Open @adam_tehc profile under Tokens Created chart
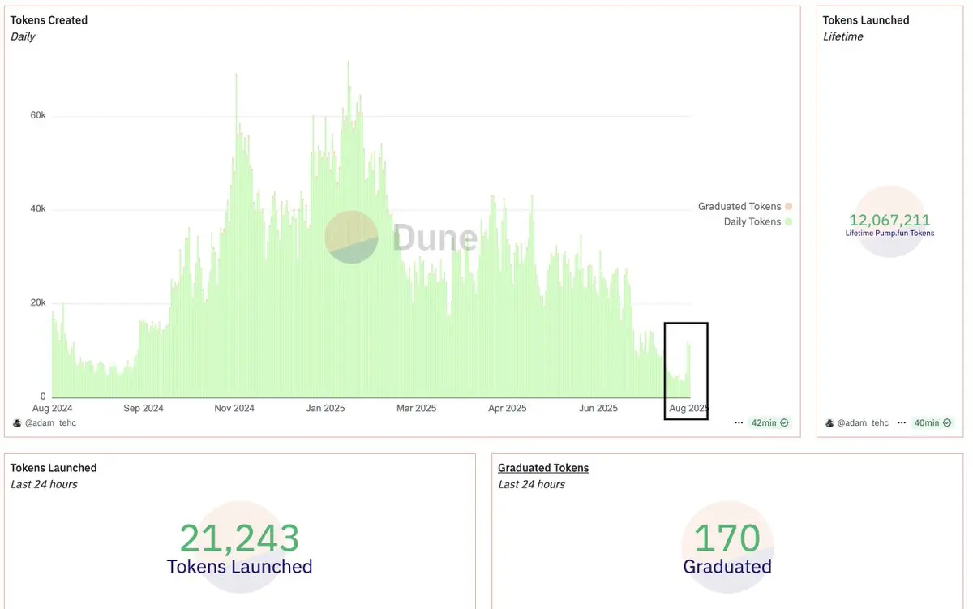Viewport: 973px width, 609px height. [x=50, y=423]
